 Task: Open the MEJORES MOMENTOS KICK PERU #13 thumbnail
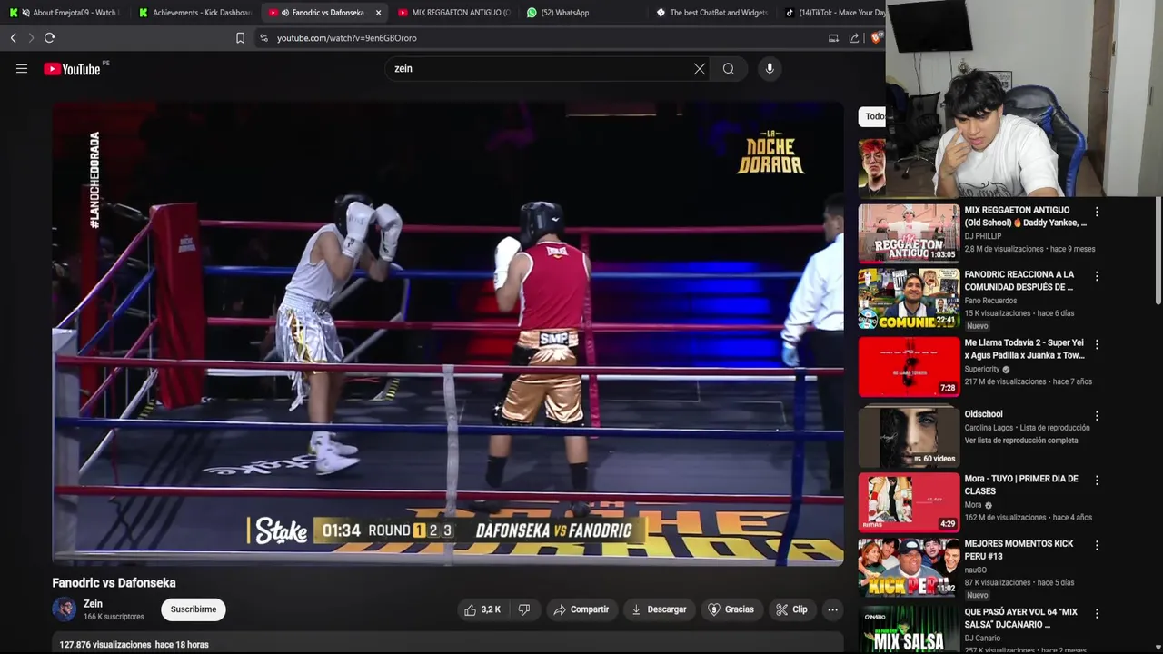coord(909,568)
